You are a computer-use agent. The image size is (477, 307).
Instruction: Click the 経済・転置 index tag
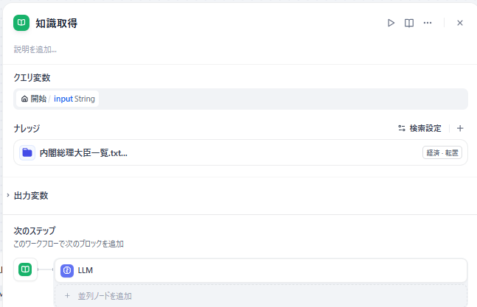click(x=442, y=152)
